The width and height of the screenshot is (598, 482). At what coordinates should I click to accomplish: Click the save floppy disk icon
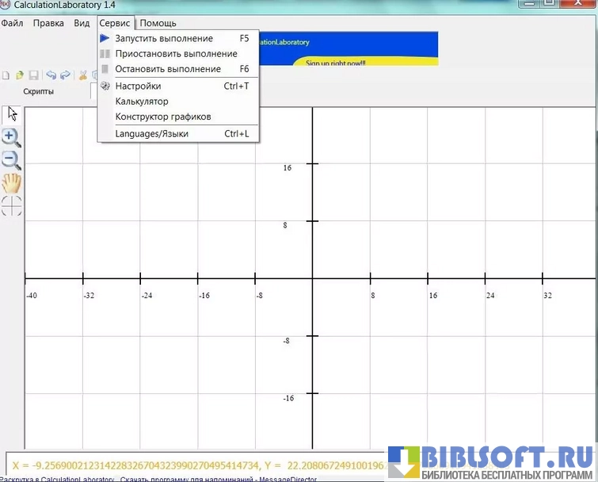click(x=34, y=75)
